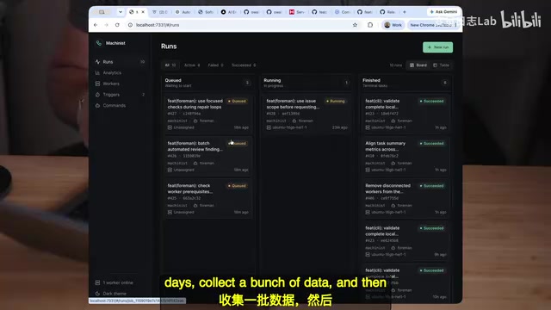Screen dimensions: 551x310
Task: Select the Active runs filter tab
Action: [192, 65]
